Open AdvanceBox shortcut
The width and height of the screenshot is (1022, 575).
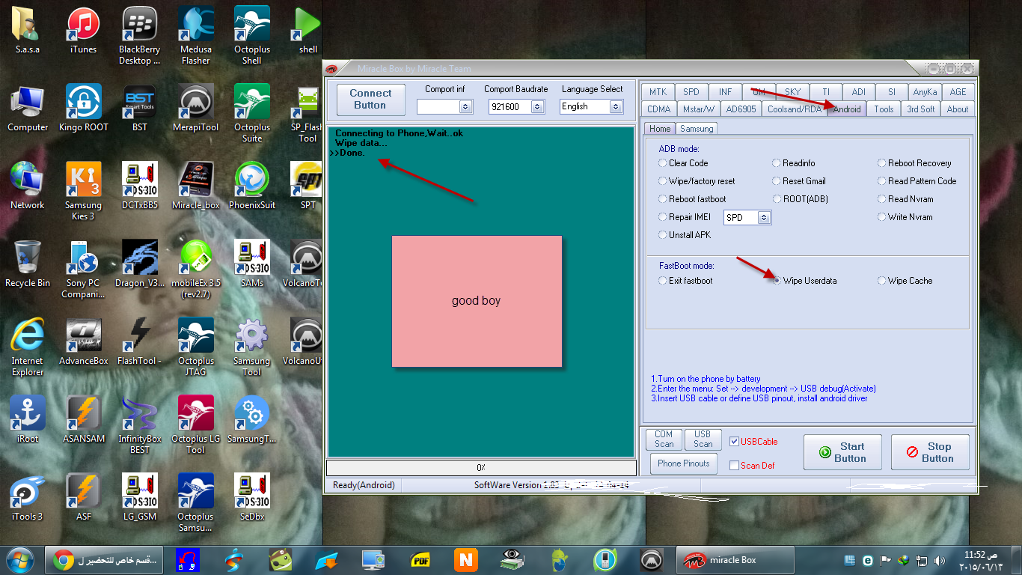[x=83, y=341]
